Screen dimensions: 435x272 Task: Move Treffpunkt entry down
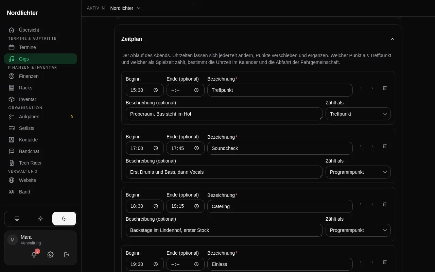point(372,88)
